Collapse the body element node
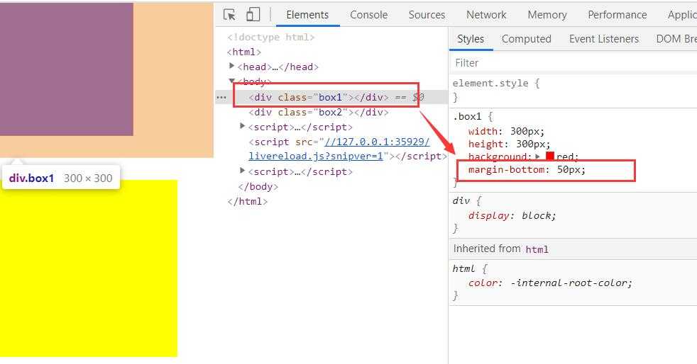The height and width of the screenshot is (364, 697). [x=231, y=81]
